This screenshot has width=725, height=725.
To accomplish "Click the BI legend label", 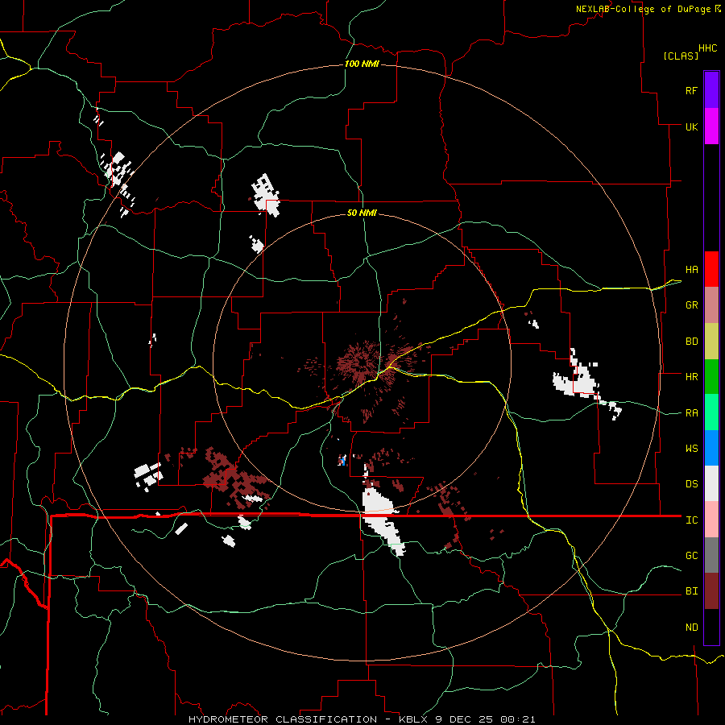I will tap(691, 591).
